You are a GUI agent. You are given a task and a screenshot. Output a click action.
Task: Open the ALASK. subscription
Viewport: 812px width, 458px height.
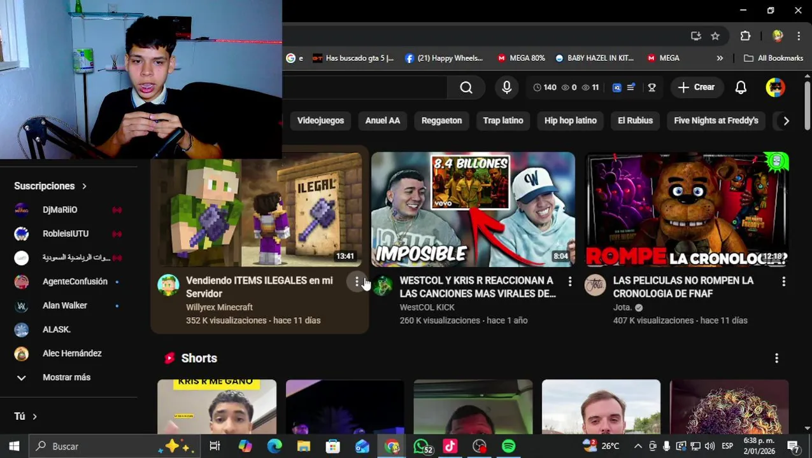pos(69,330)
